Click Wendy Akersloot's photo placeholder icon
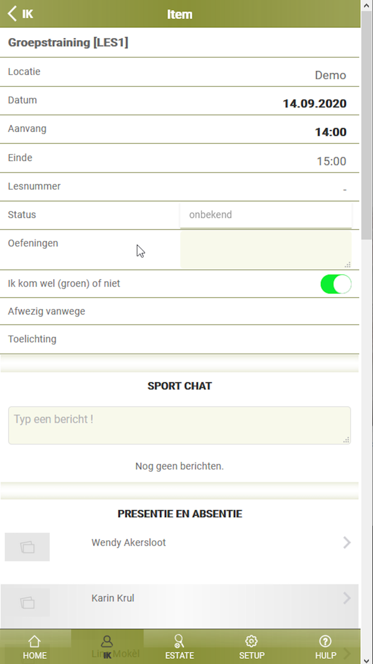 point(27,547)
